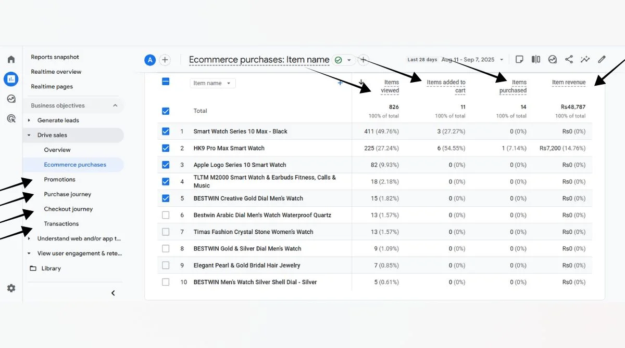The width and height of the screenshot is (625, 348).
Task: Click the '6 (54.55%)' added to cart cell
Action: [451, 148]
